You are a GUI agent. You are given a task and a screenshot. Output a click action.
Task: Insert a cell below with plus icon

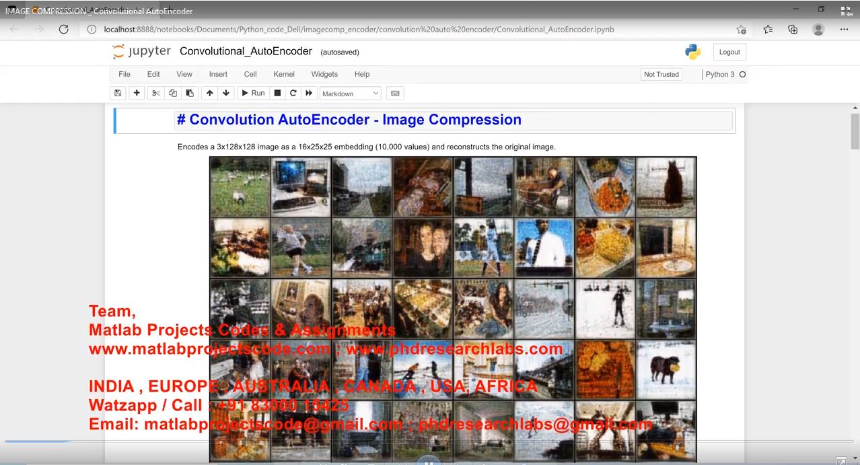137,94
